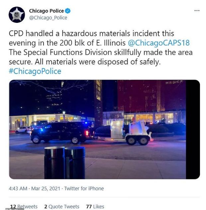Click the white trailer in the photo
Viewport: 206px width, 210px height.
(131, 133)
